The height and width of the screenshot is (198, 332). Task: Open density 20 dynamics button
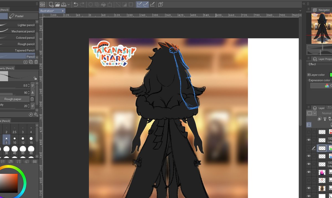(33, 106)
